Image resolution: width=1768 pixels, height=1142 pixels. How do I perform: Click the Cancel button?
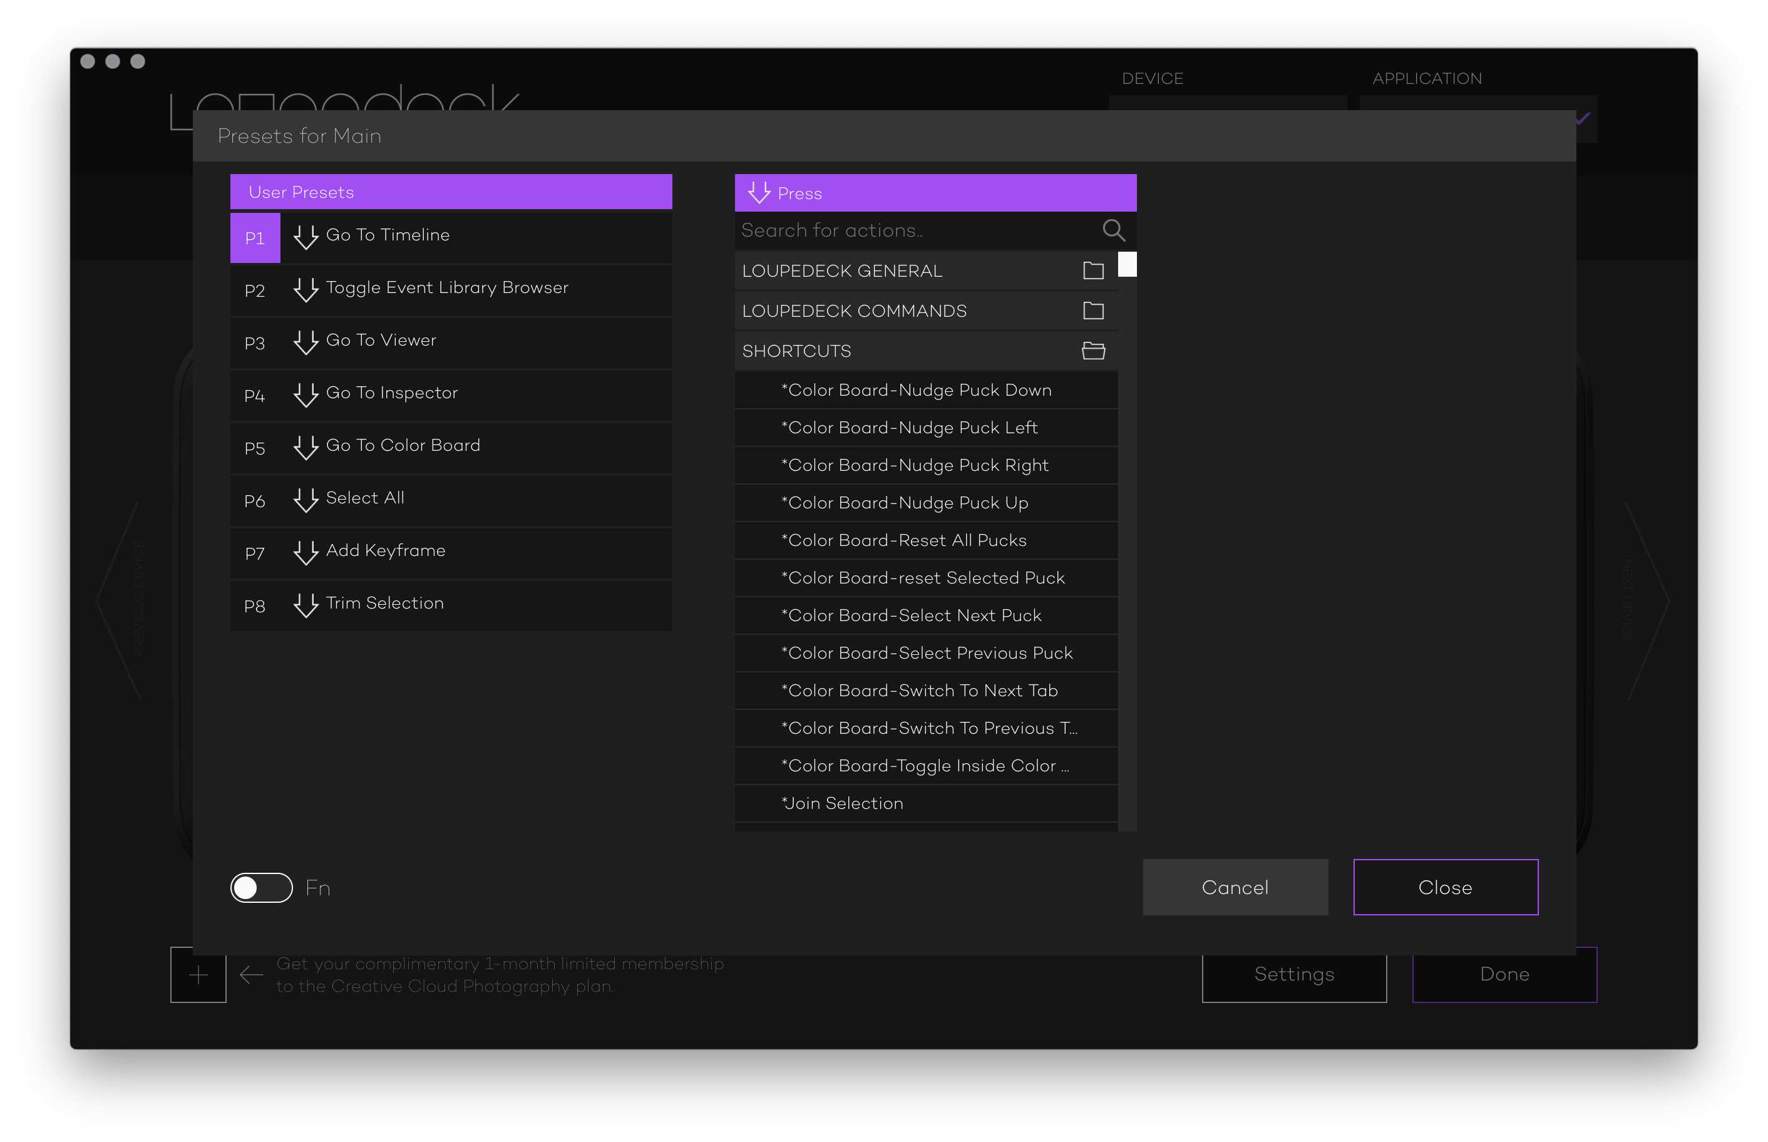tap(1234, 887)
